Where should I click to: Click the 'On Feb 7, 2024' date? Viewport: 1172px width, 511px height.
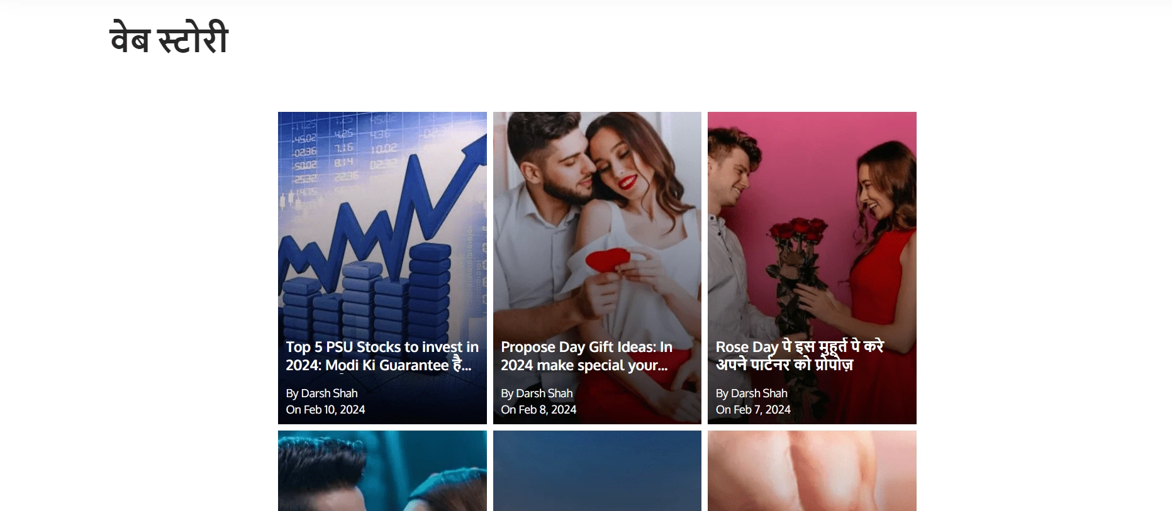click(x=753, y=409)
